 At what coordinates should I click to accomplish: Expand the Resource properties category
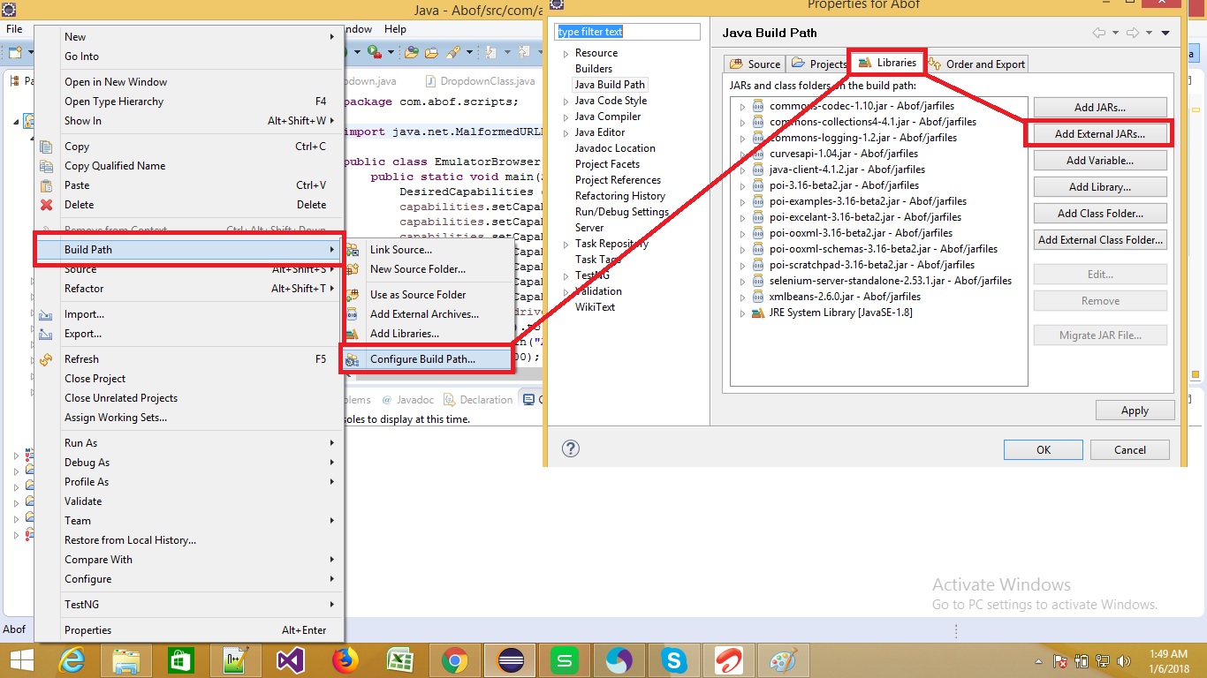pos(566,53)
